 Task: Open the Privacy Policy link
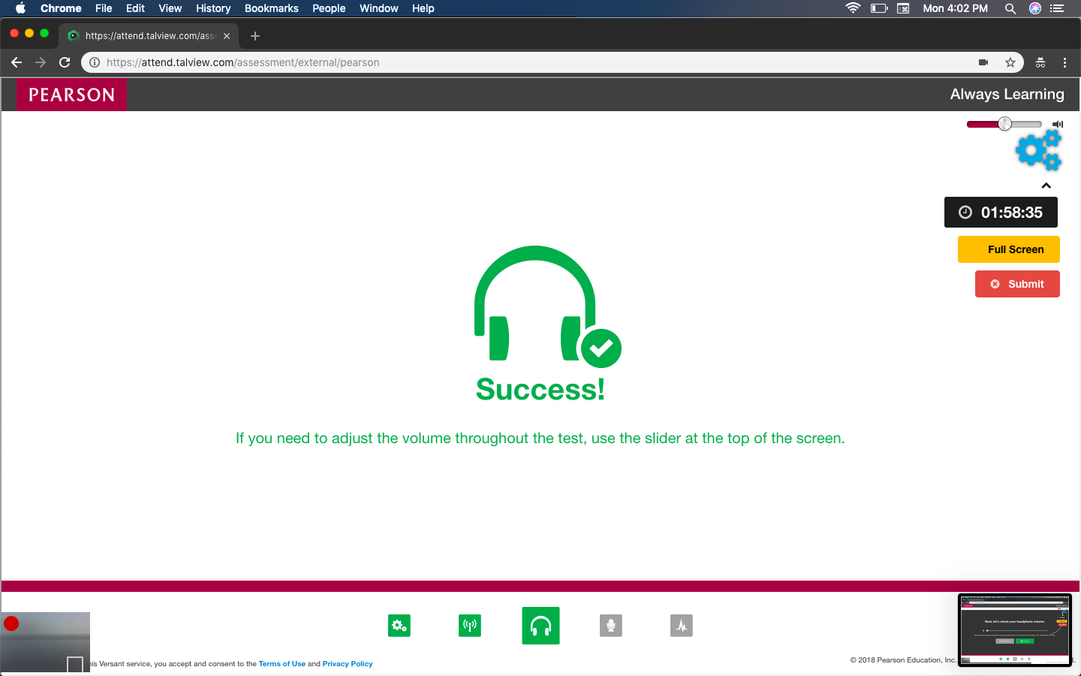tap(348, 664)
